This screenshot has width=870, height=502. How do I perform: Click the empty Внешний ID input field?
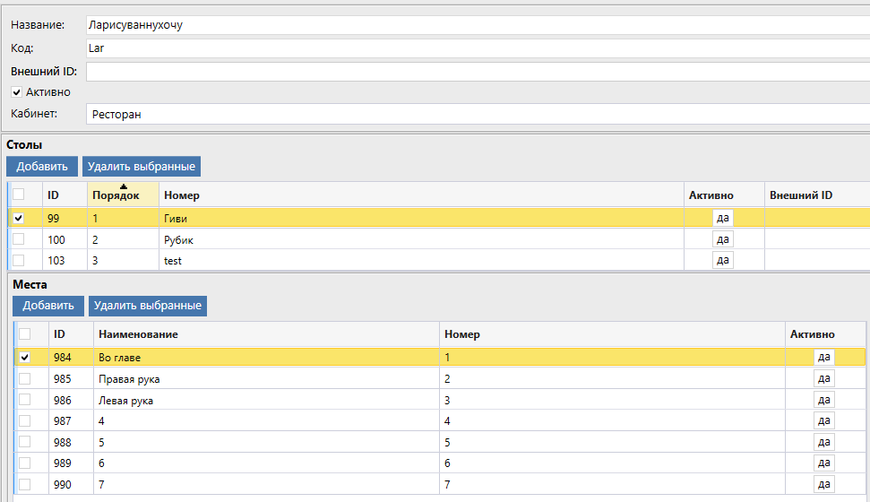[x=475, y=72]
